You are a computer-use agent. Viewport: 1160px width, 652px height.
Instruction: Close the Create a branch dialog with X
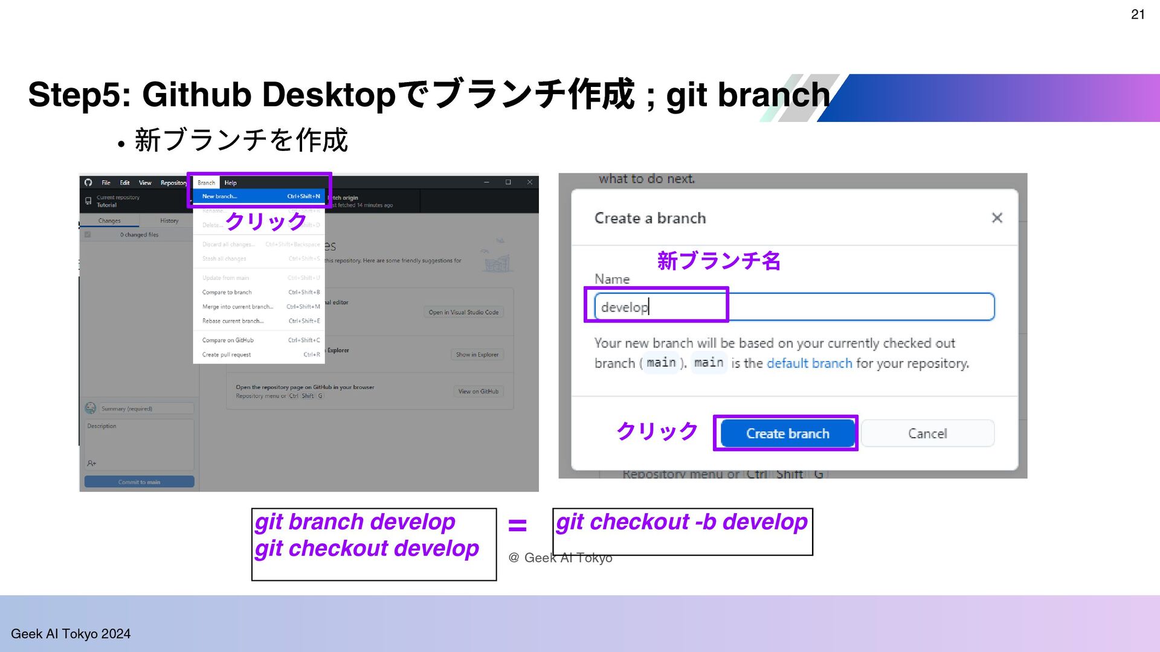pos(997,218)
